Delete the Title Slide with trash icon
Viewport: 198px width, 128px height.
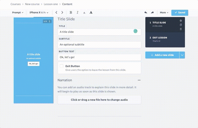click(x=181, y=29)
